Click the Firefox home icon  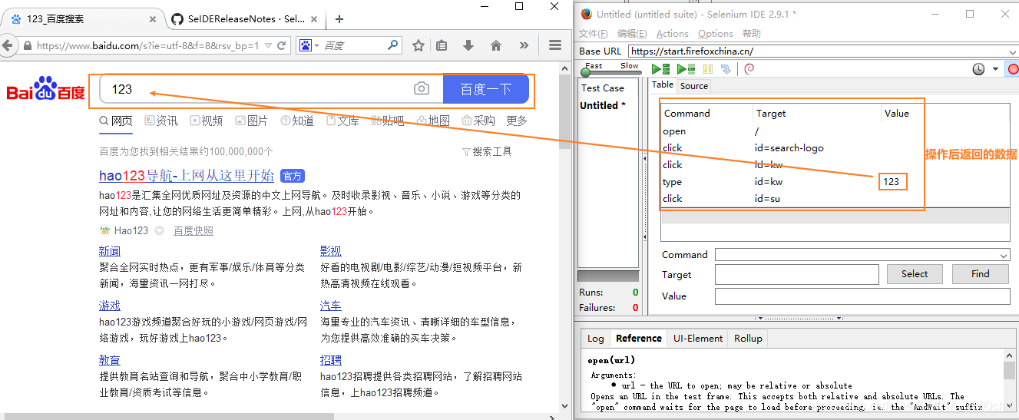click(x=496, y=45)
